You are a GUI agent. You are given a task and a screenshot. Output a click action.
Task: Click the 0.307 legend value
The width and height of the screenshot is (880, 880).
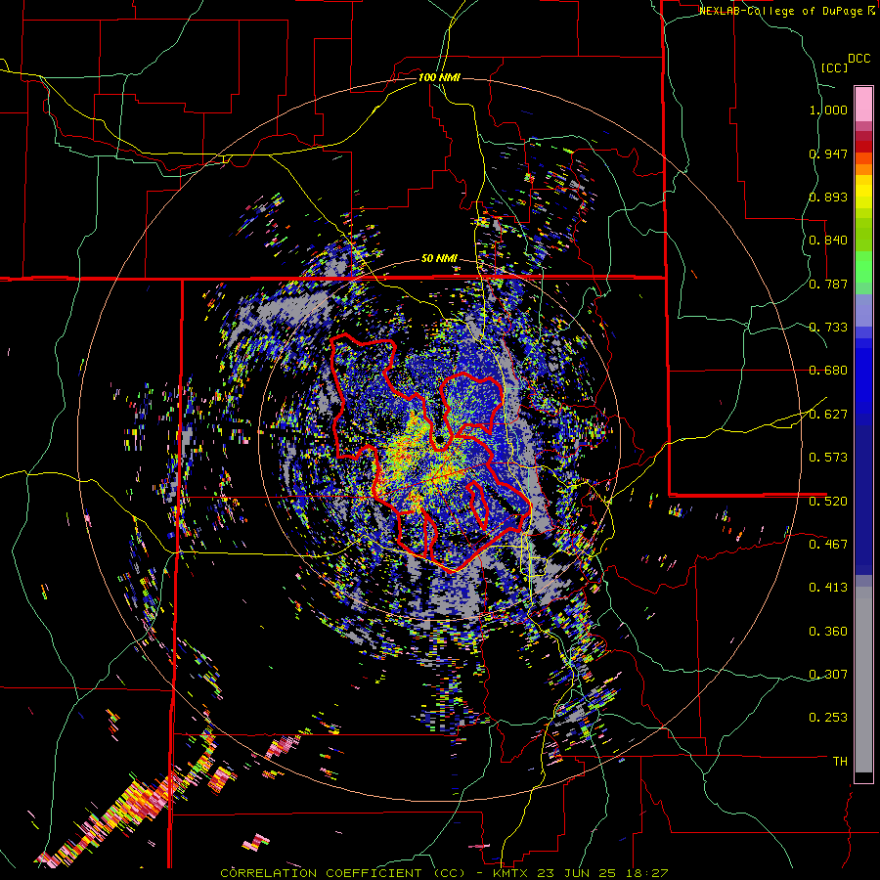(x=828, y=674)
